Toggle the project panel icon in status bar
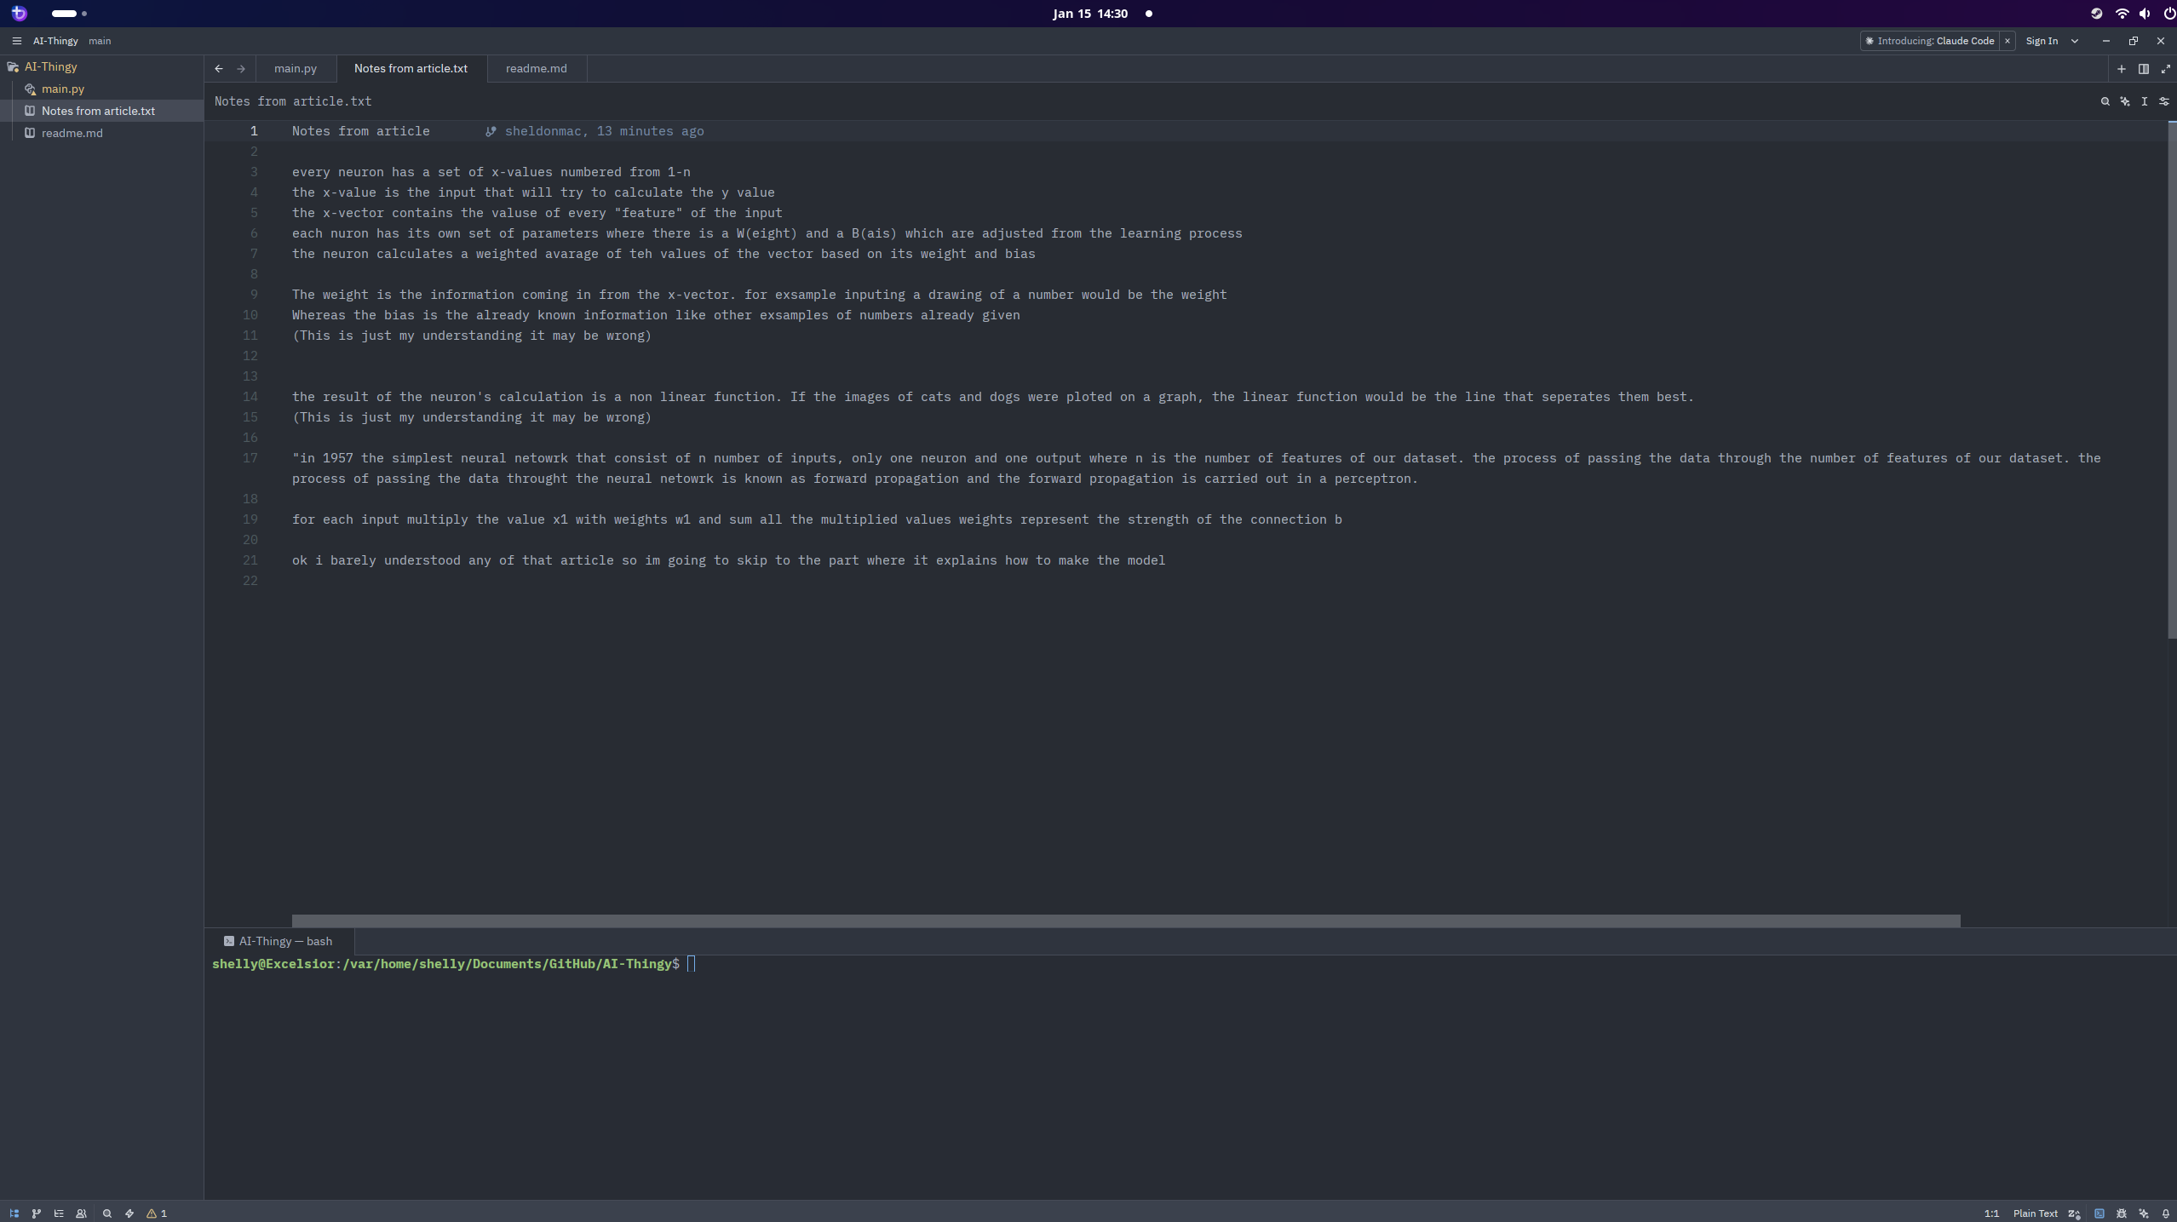The height and width of the screenshot is (1222, 2177). click(x=14, y=1213)
